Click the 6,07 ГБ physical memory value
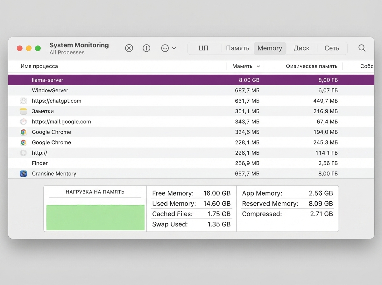Screen dimensions: 382x285 [328, 90]
